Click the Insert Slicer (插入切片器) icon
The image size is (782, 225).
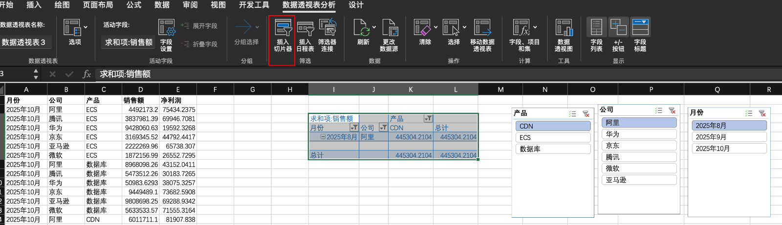[x=282, y=29]
